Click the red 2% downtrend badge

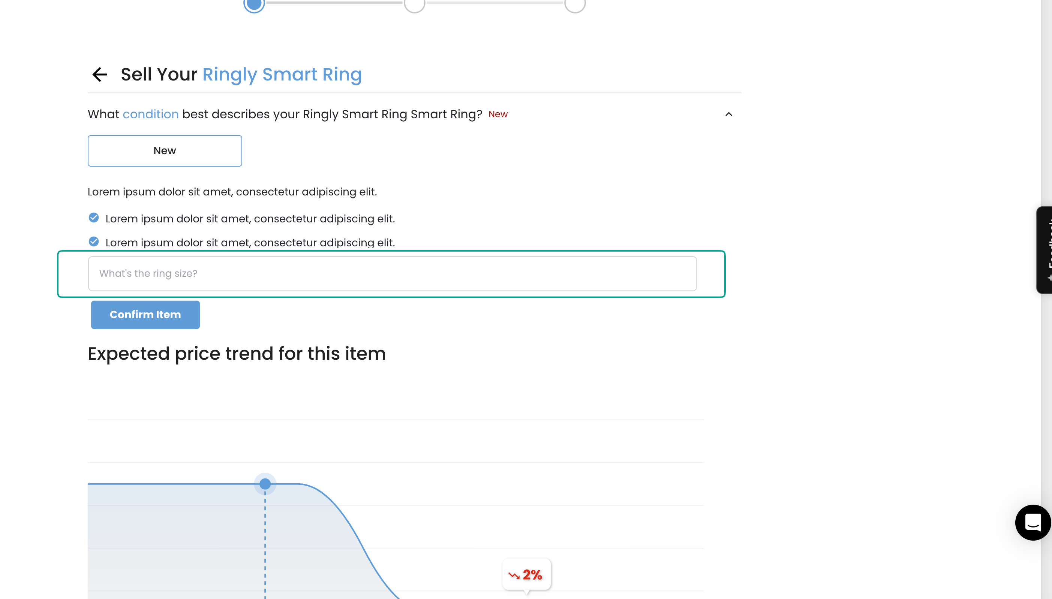coord(526,575)
